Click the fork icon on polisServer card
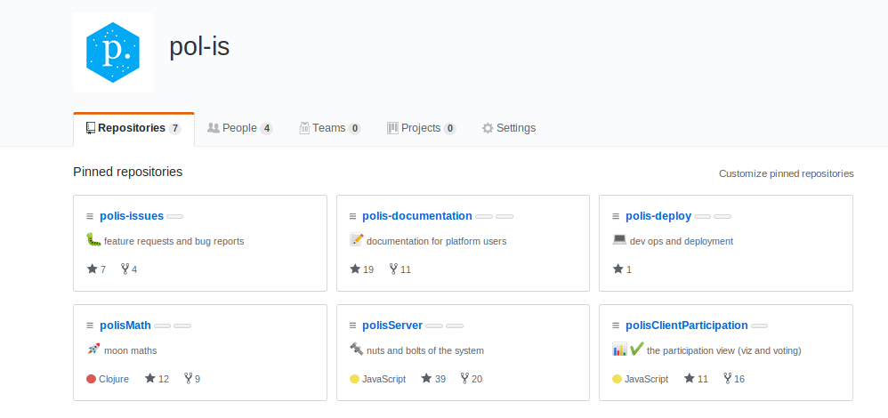Viewport: 888px width, 418px height. [x=465, y=378]
